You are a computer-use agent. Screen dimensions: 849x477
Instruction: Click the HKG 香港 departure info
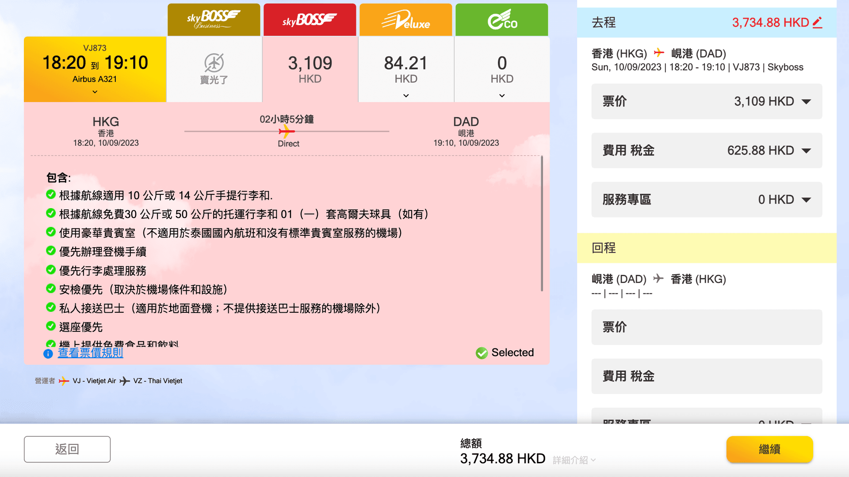(106, 131)
